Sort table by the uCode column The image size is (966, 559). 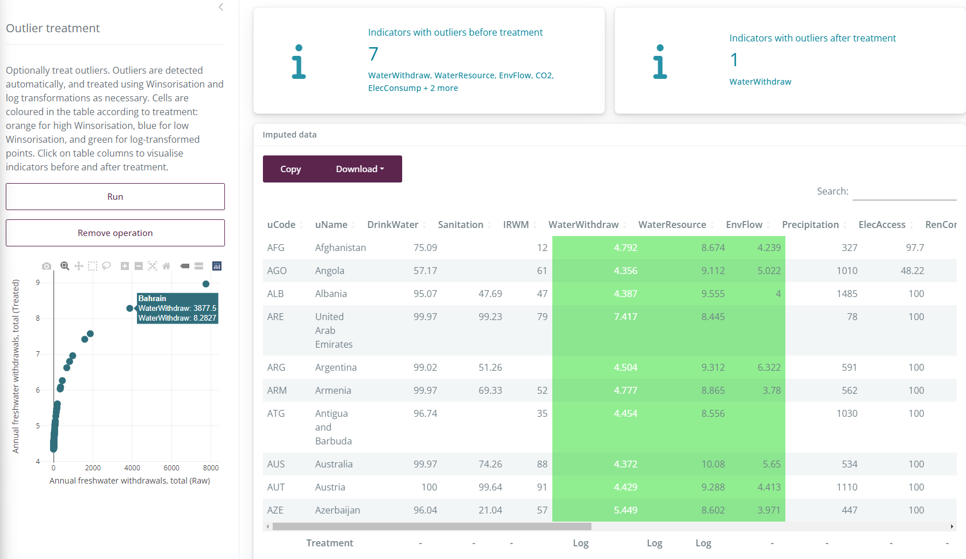pyautogui.click(x=285, y=225)
